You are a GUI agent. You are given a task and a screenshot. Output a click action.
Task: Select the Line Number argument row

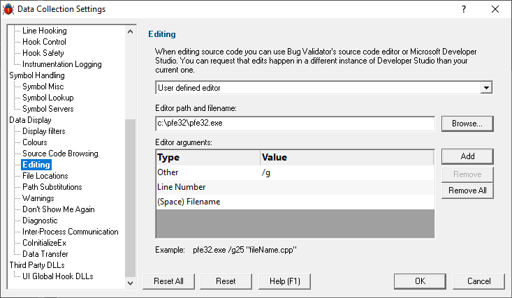tap(295, 187)
